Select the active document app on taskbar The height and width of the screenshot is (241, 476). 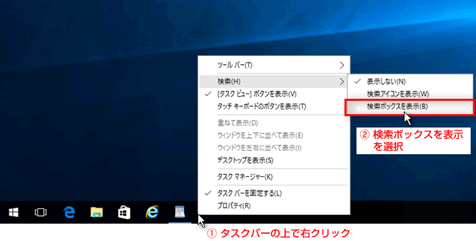(x=180, y=212)
